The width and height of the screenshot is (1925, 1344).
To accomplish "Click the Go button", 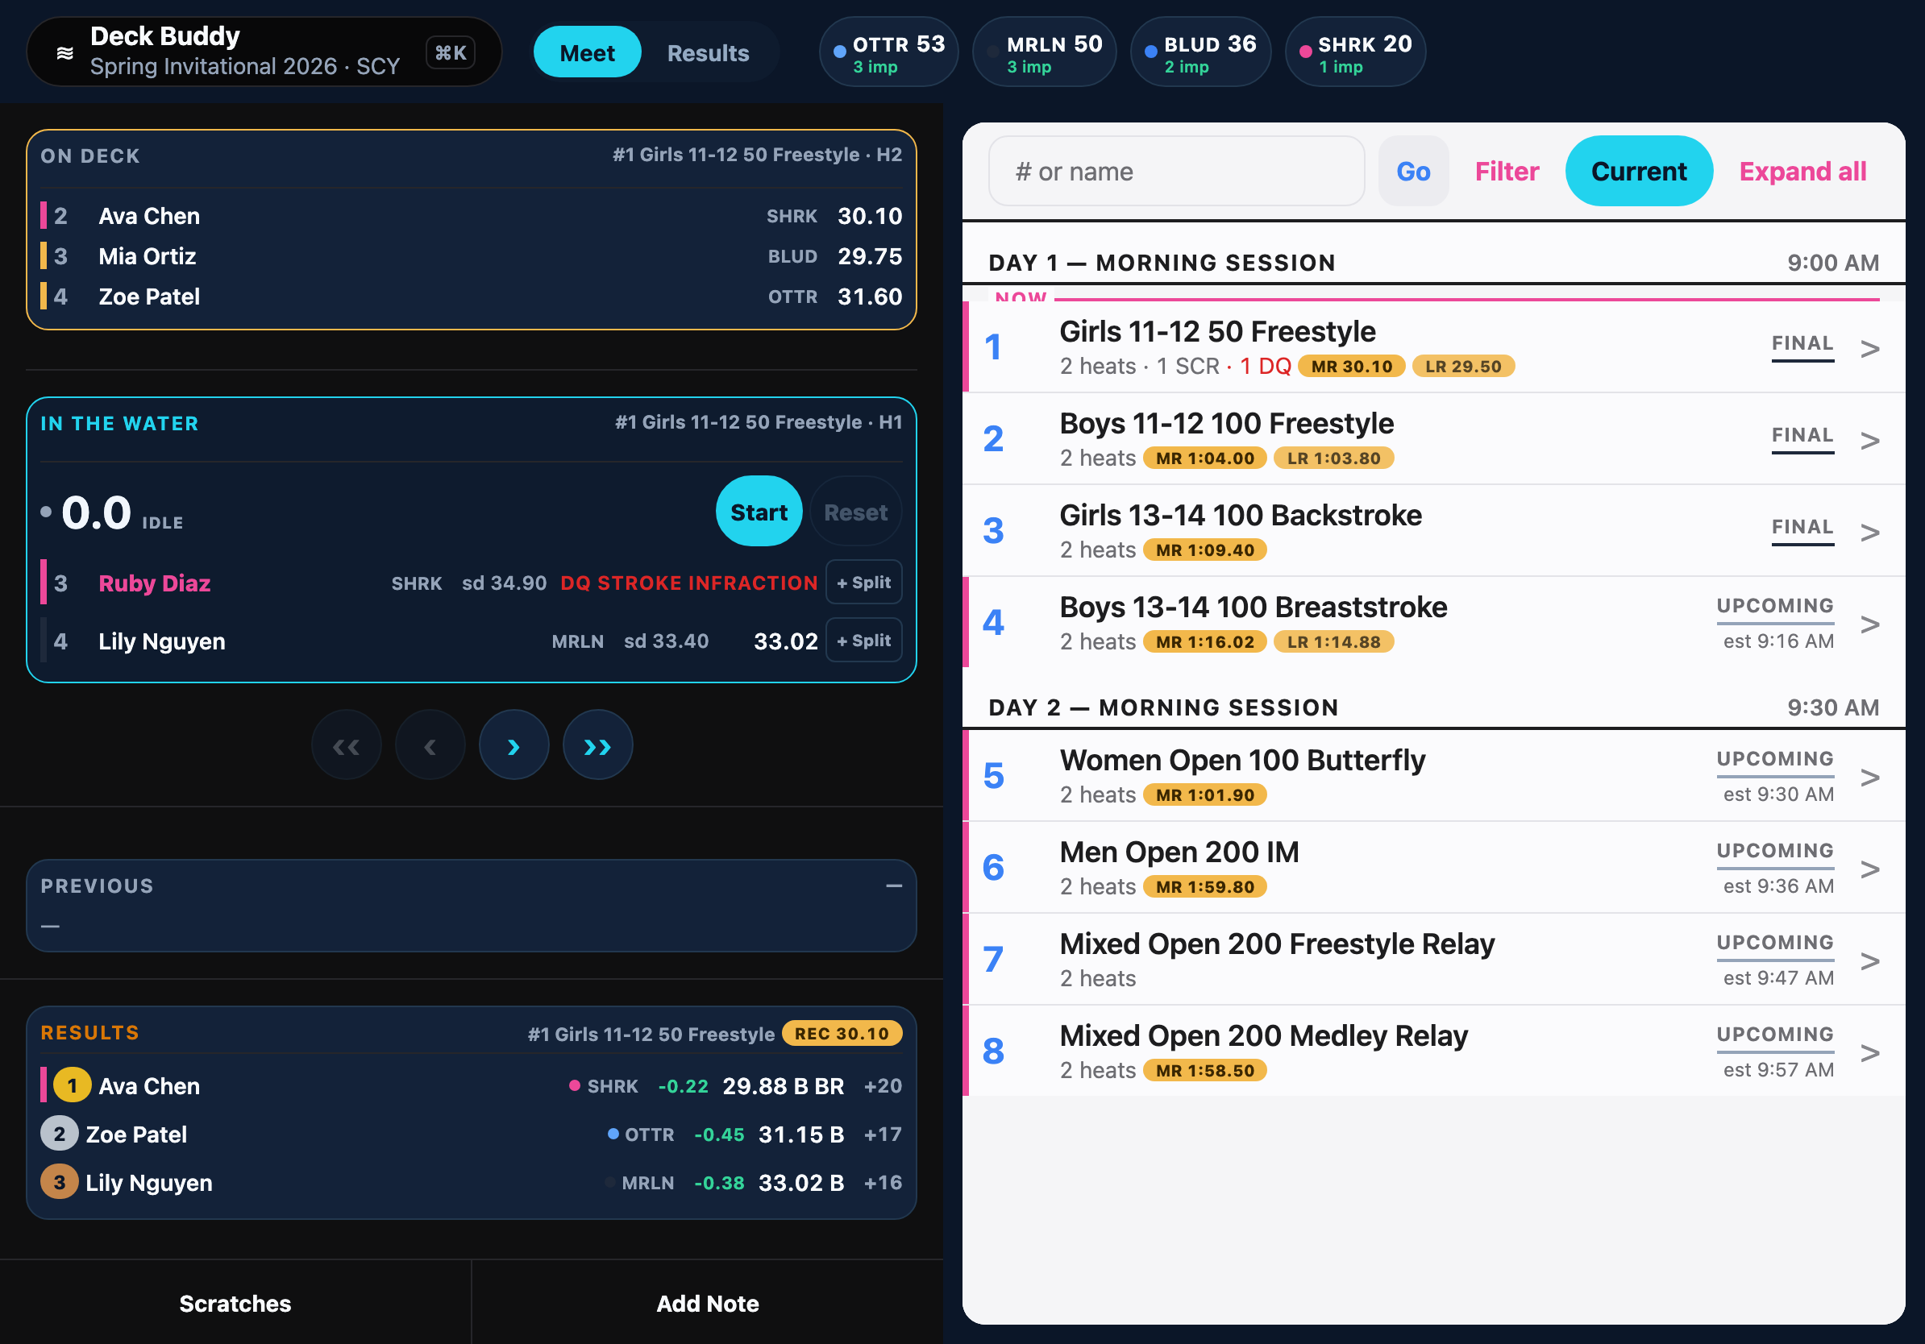I will pyautogui.click(x=1413, y=171).
